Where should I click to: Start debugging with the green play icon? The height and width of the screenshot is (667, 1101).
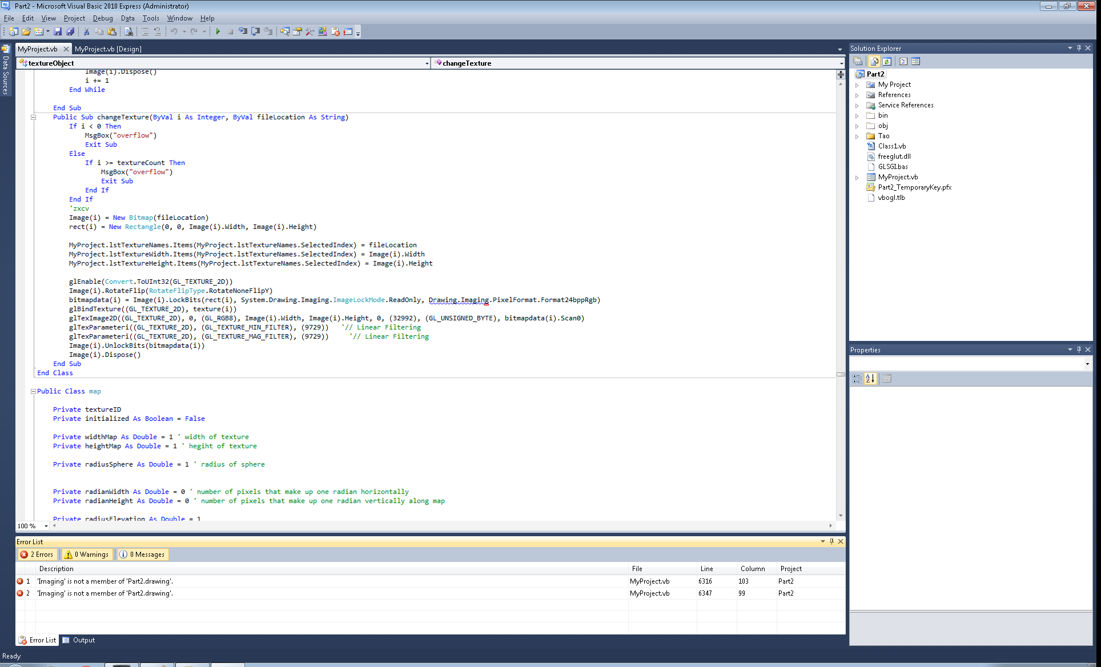[x=218, y=31]
